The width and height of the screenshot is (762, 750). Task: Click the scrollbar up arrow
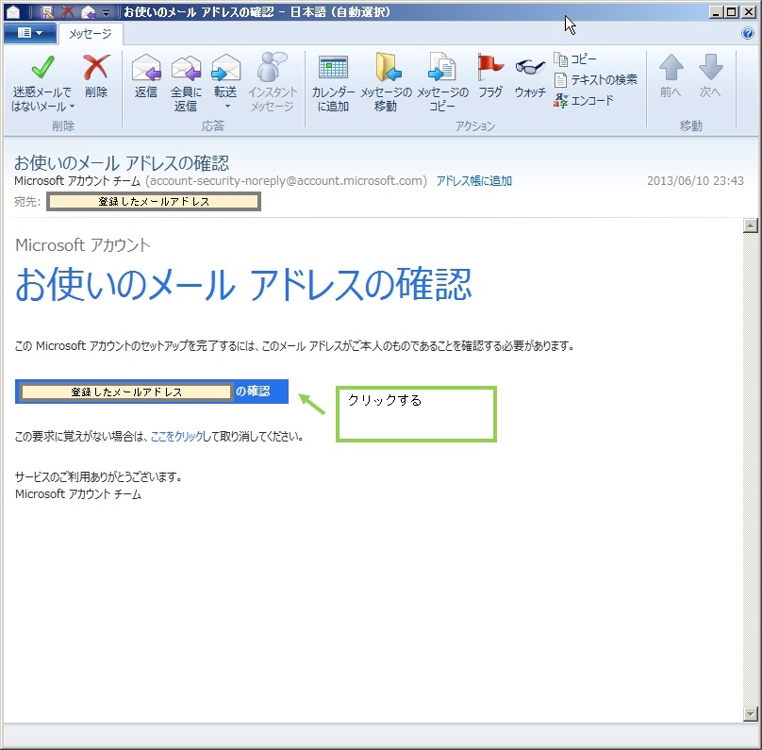click(751, 225)
